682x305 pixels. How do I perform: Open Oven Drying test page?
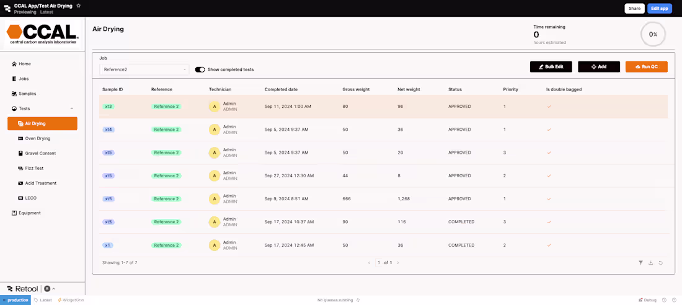point(37,138)
